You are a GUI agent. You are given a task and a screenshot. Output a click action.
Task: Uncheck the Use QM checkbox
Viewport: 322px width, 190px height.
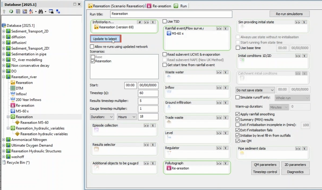point(237,141)
